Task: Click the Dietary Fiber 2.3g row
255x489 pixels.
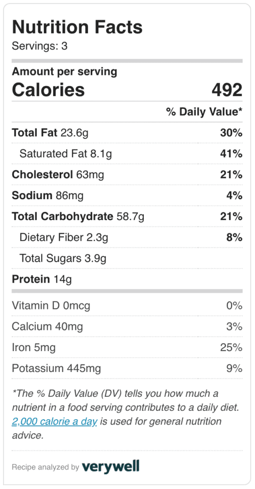Action: 127,237
